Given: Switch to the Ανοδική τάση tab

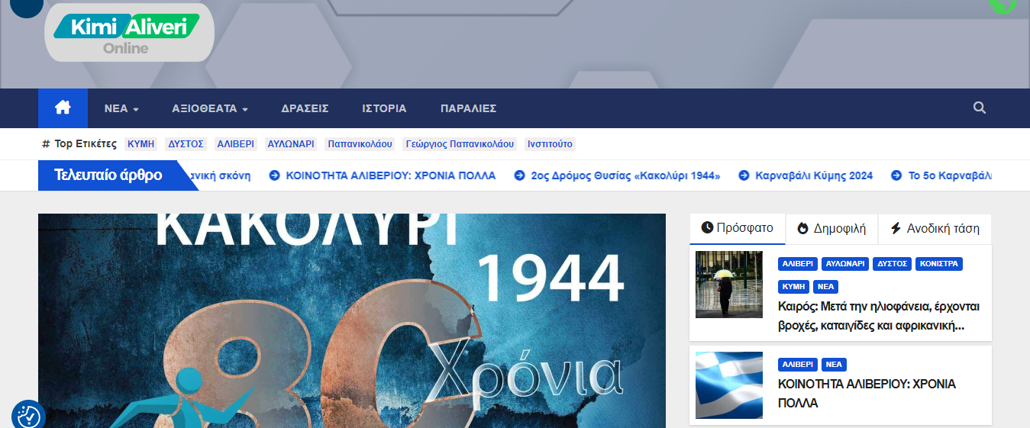Looking at the screenshot, I should tap(935, 228).
